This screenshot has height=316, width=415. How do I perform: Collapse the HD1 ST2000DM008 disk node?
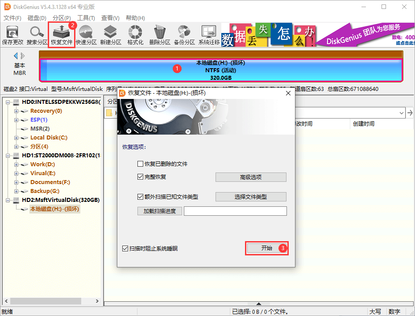coord(8,156)
